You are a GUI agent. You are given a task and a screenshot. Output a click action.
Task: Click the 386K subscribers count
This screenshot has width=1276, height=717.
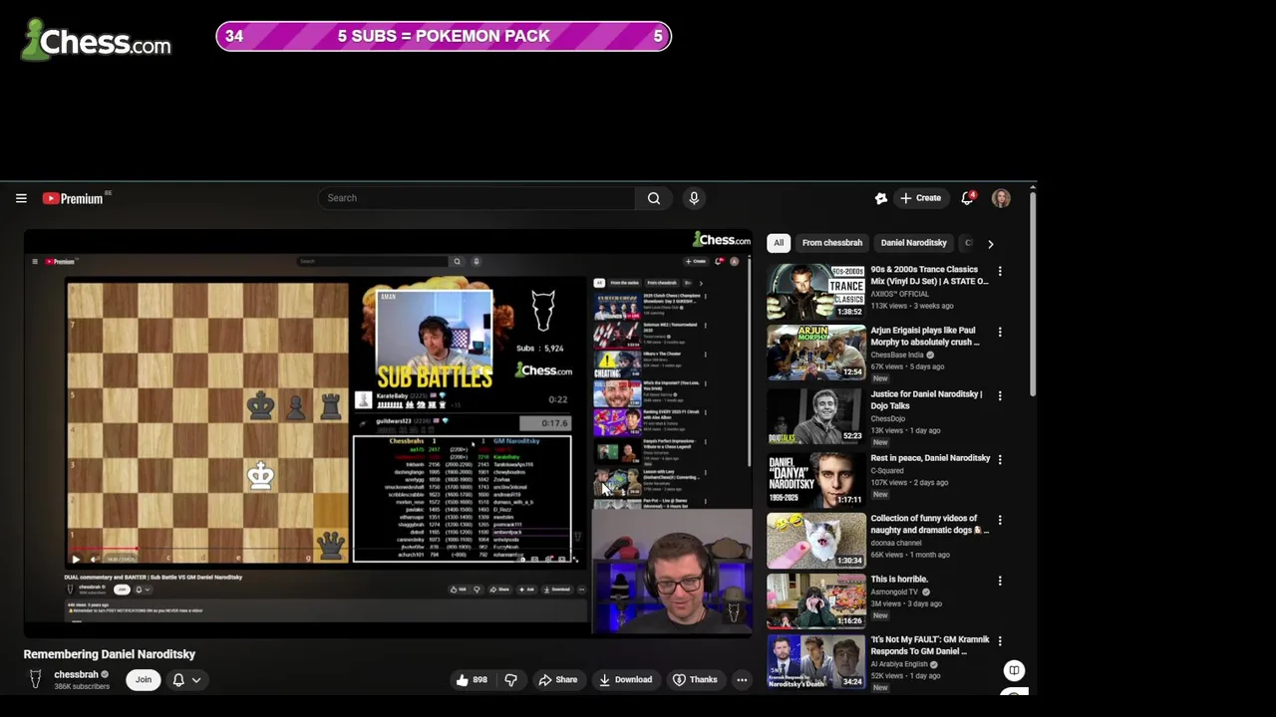(82, 686)
